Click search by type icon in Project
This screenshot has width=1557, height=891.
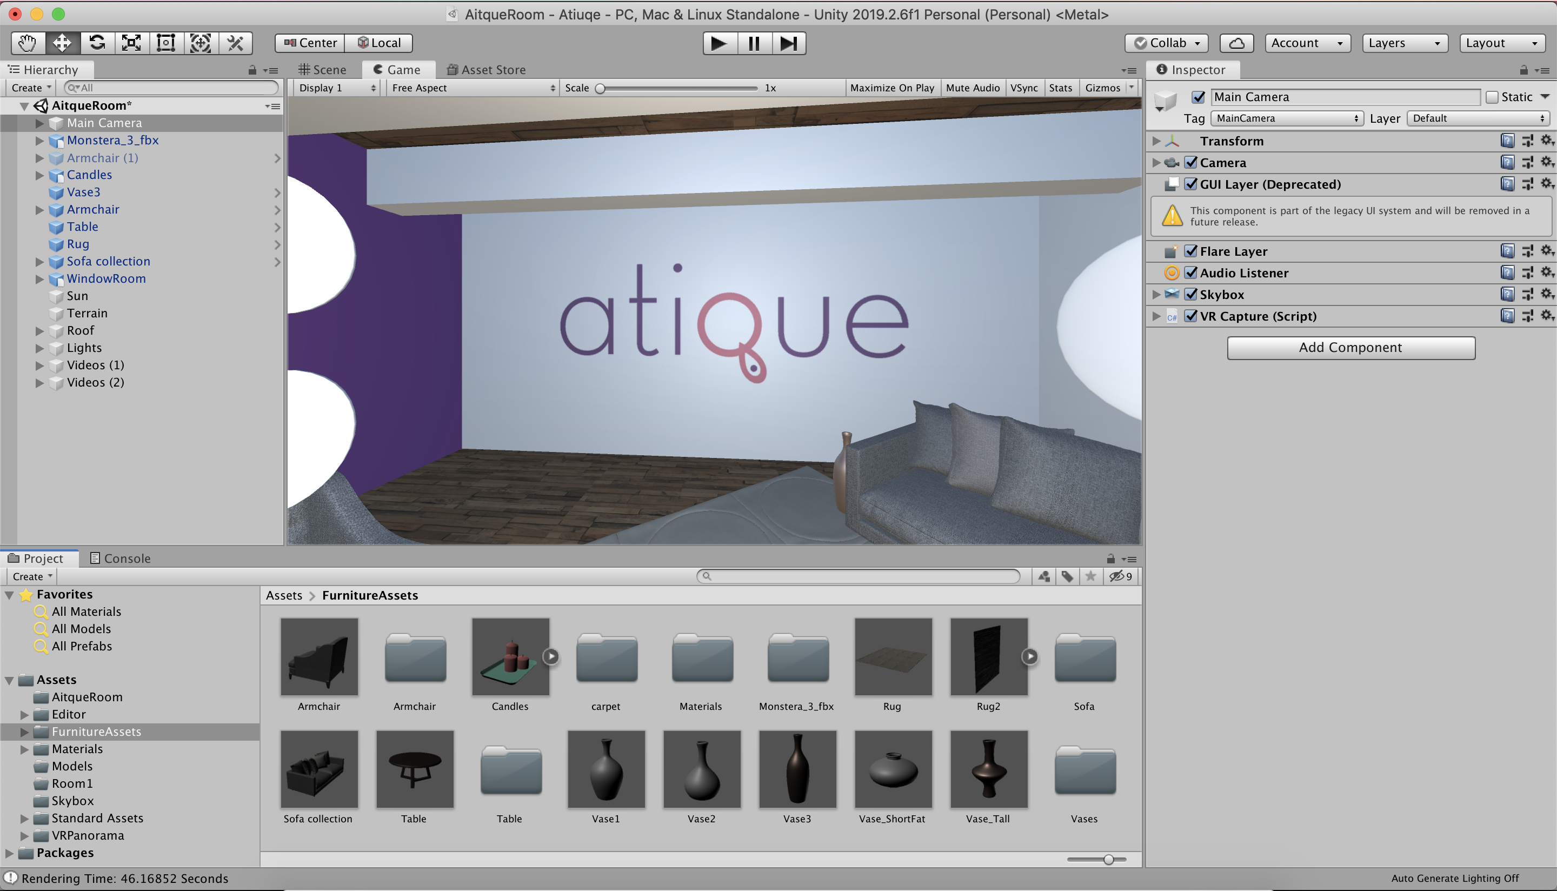pos(1044,576)
